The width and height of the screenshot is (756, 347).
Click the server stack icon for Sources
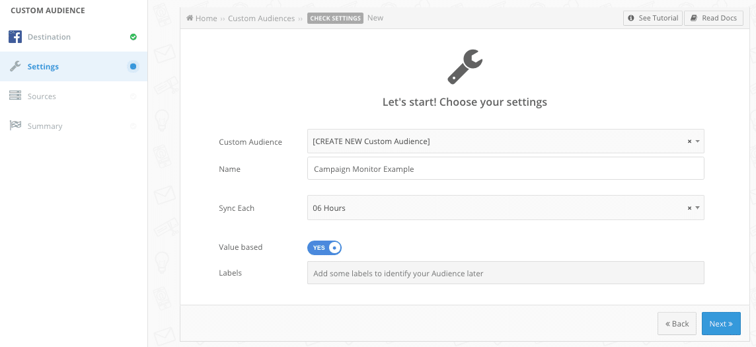pyautogui.click(x=15, y=96)
